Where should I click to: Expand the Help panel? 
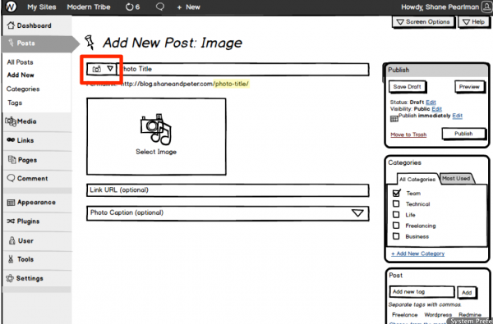point(474,21)
